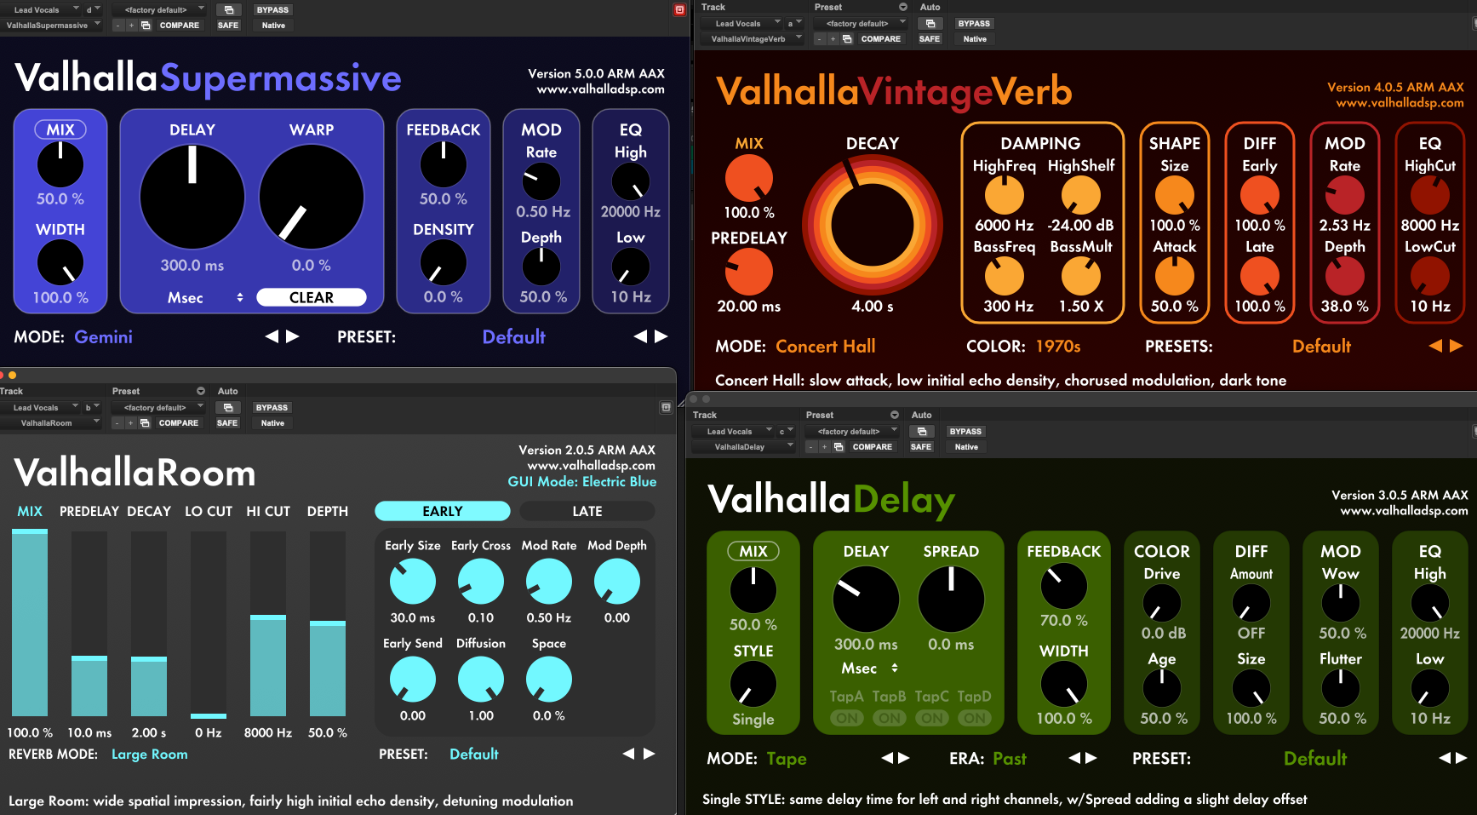Screen dimensions: 1477x815
Task: Click GUI Mode: Electric Blue link
Action: 582,482
